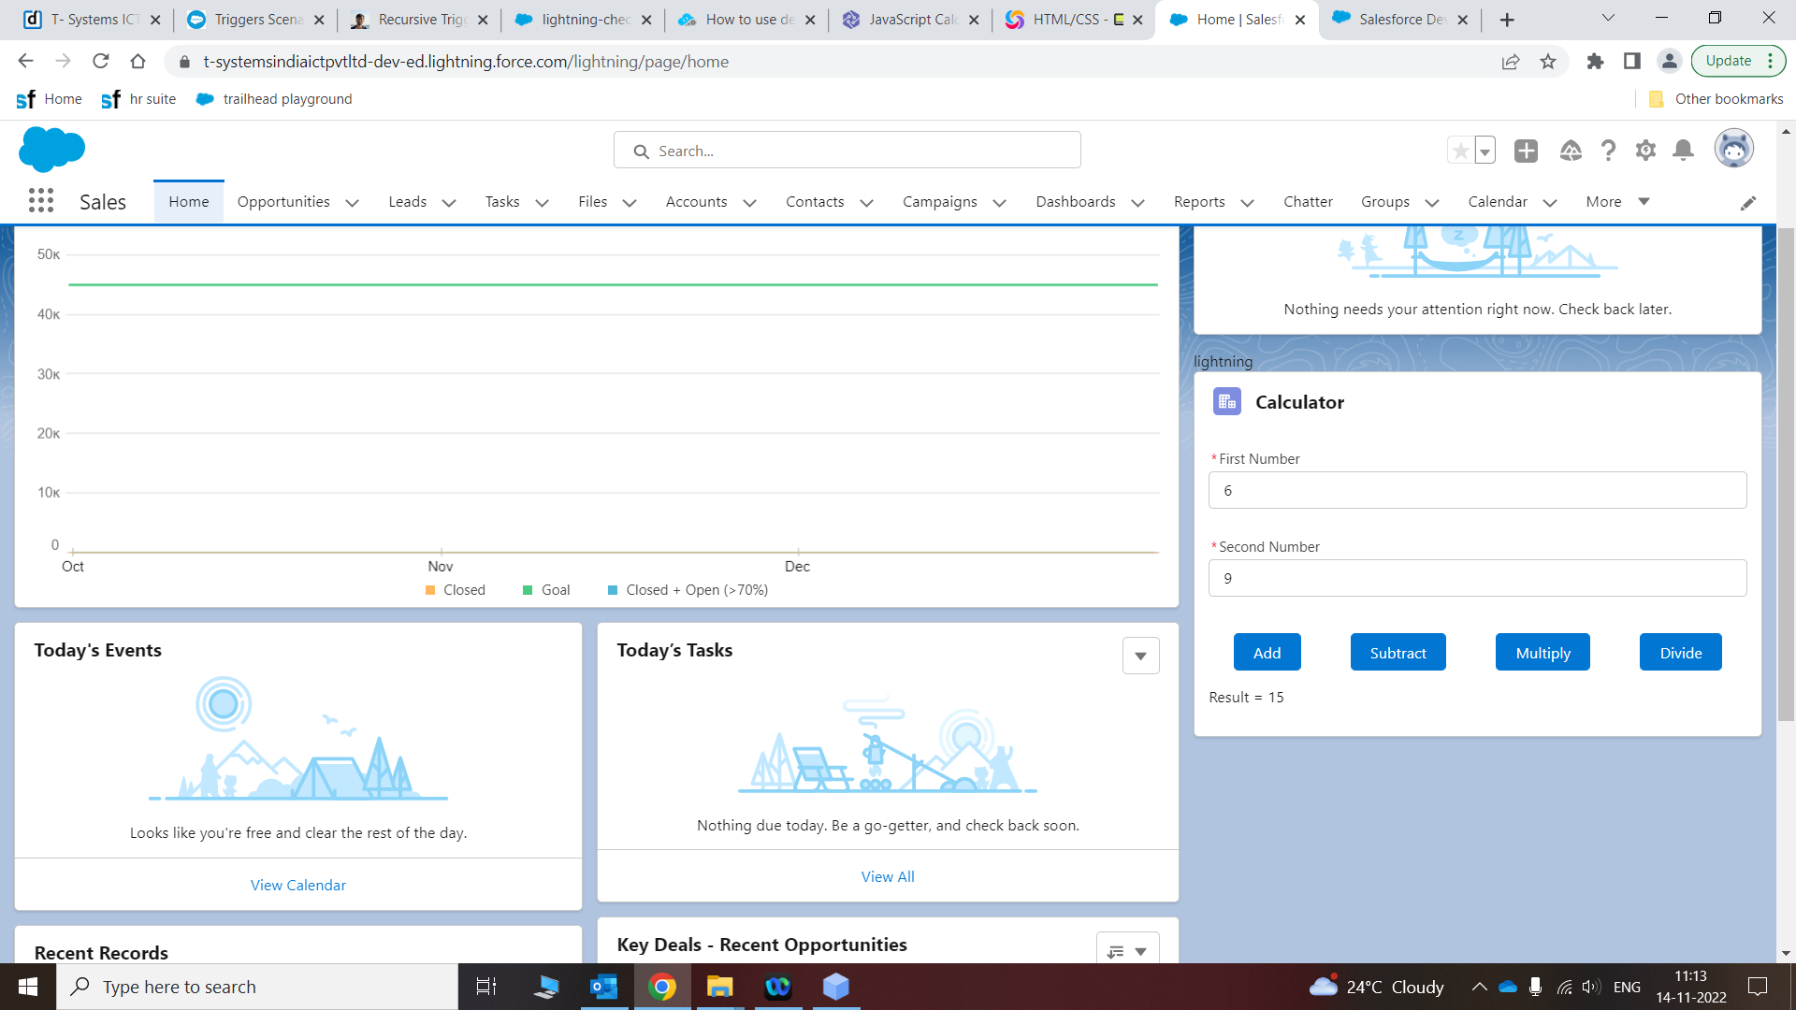Click the Trailhead guidance center icon
The image size is (1796, 1010).
(x=1571, y=151)
